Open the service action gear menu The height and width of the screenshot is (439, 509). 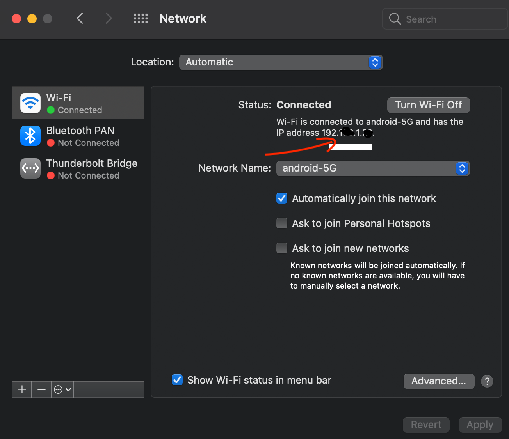tap(62, 389)
